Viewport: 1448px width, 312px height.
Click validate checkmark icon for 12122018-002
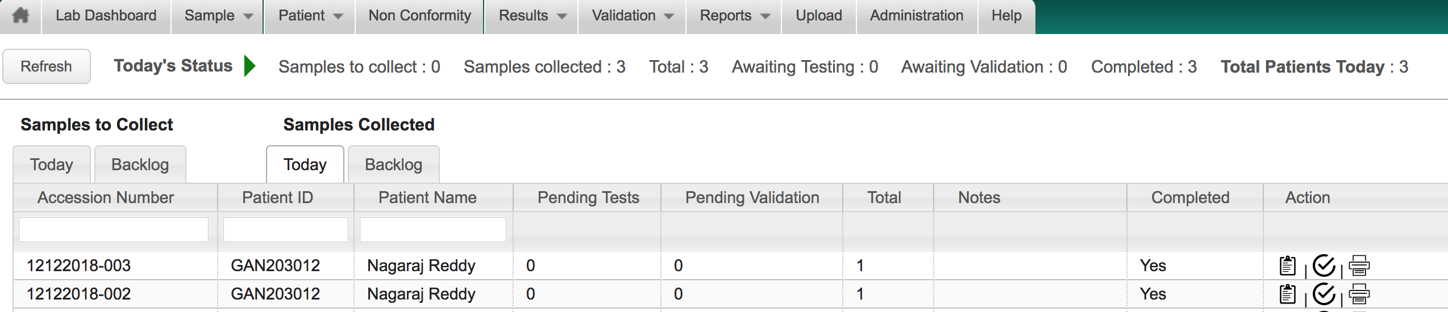(1324, 293)
